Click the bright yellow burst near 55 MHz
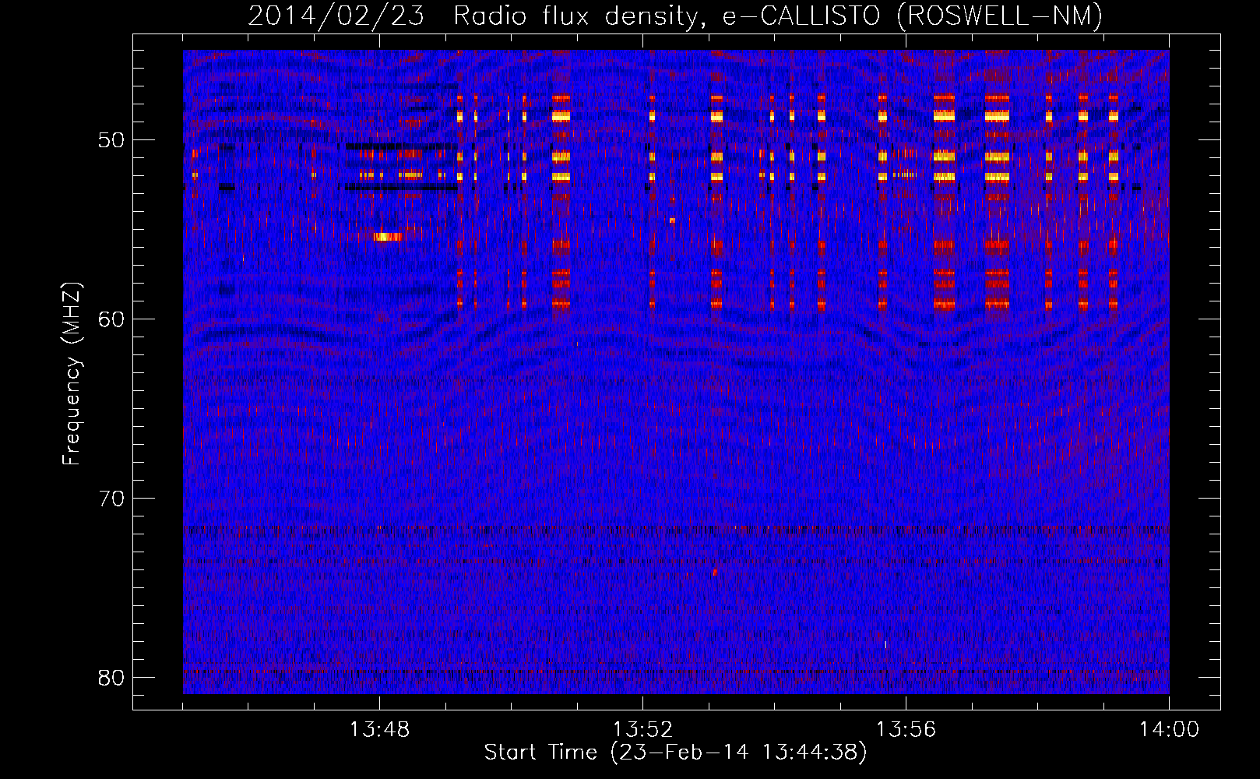 388,237
